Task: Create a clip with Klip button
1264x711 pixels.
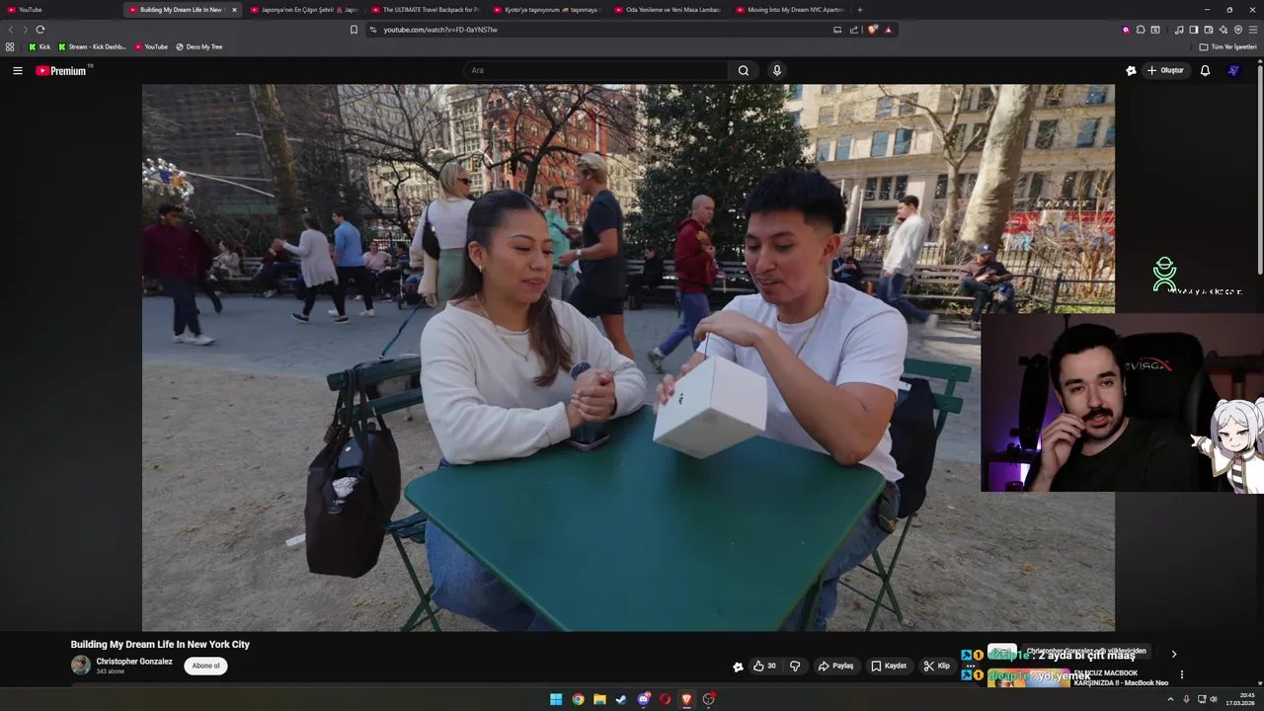Action: tap(936, 666)
